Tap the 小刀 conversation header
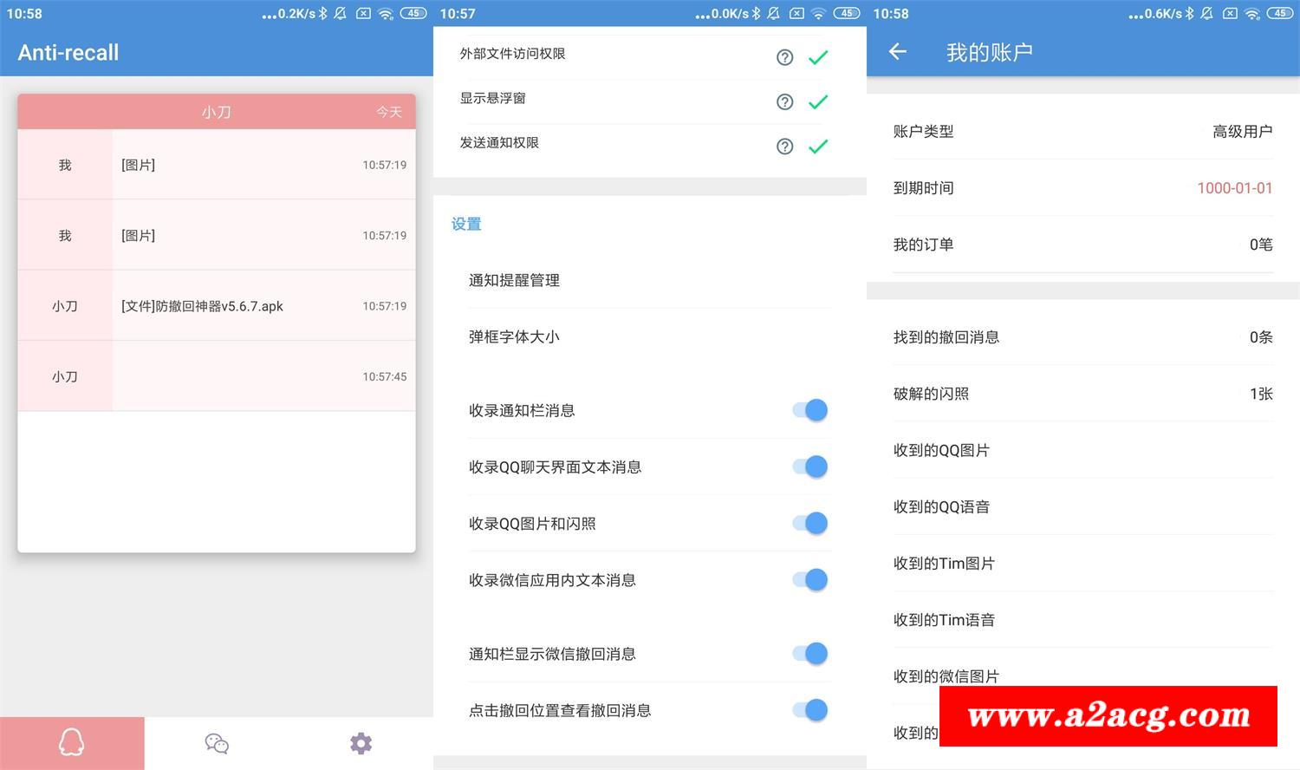The height and width of the screenshot is (770, 1300). (217, 112)
